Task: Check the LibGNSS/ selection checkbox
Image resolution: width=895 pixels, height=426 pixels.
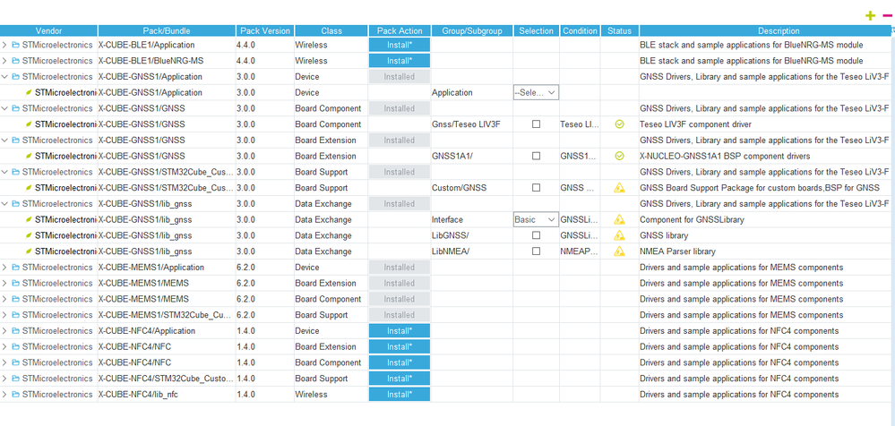Action: coord(536,235)
